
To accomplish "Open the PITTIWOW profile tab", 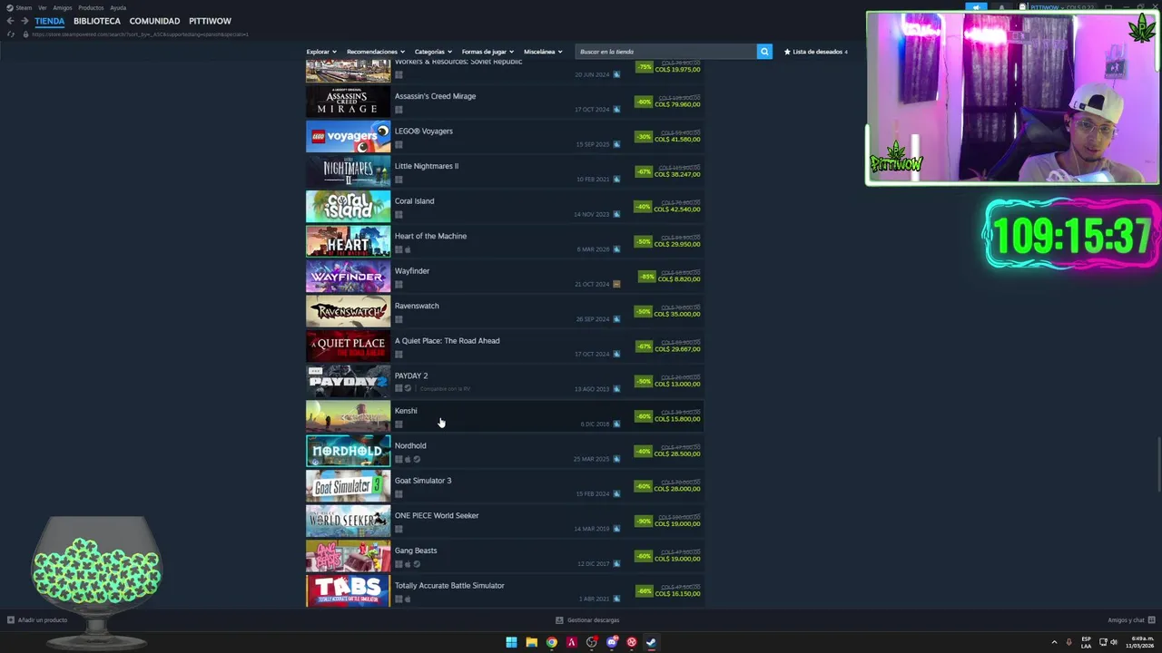I will [x=210, y=21].
